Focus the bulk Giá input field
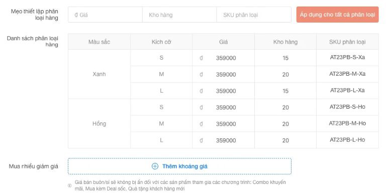This screenshot has height=196, width=386. coord(105,15)
